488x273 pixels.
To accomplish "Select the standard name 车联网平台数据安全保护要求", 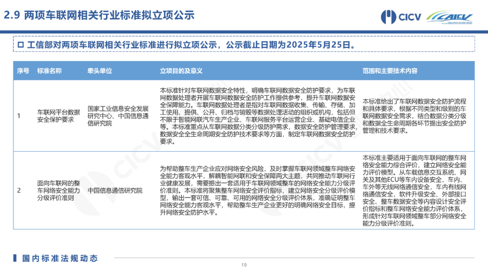I will [58, 116].
